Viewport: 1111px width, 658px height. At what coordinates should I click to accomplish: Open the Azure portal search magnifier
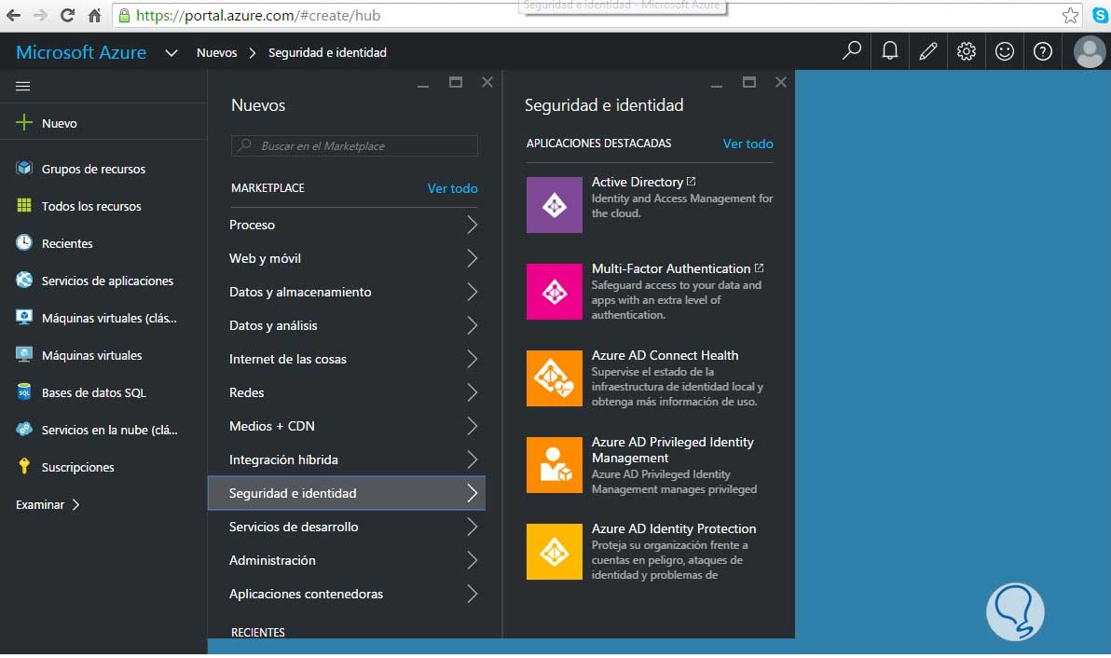(x=852, y=51)
